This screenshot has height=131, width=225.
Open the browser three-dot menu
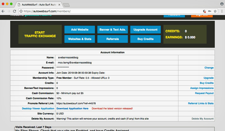point(222,11)
